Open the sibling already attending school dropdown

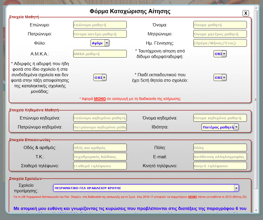point(100,78)
